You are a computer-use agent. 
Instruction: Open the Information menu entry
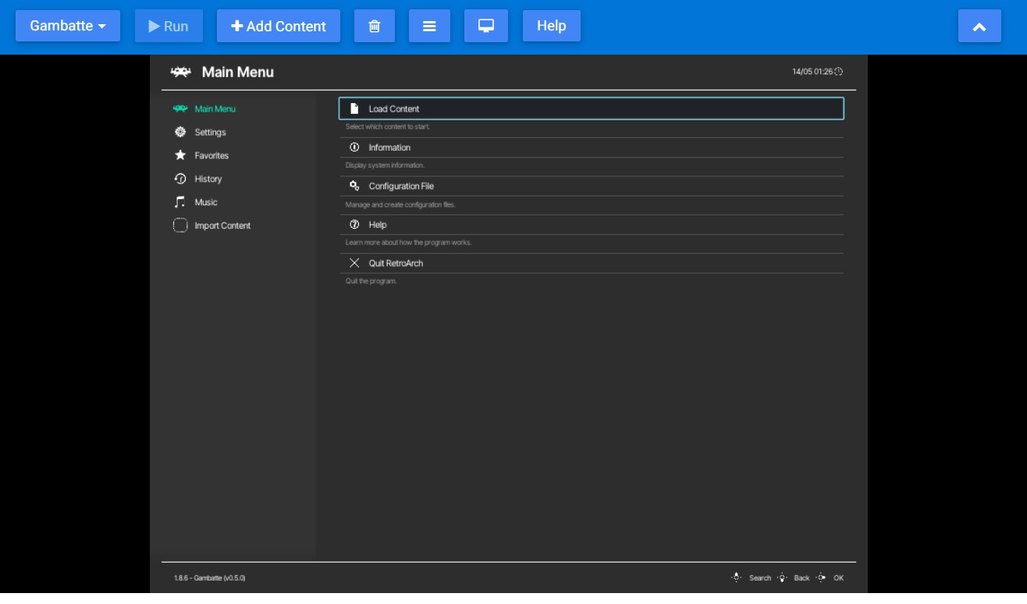(x=591, y=147)
